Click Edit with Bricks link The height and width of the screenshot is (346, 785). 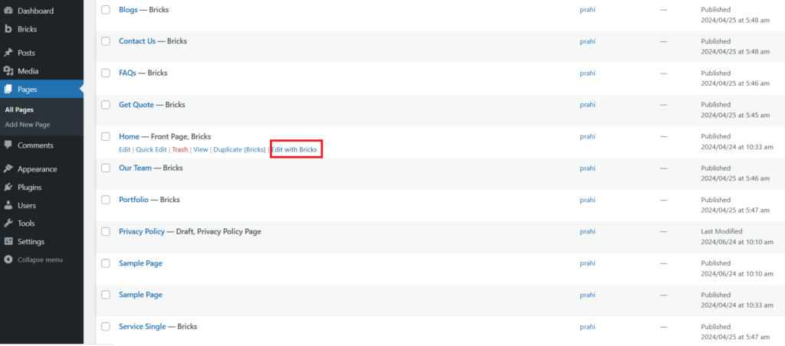[294, 149]
